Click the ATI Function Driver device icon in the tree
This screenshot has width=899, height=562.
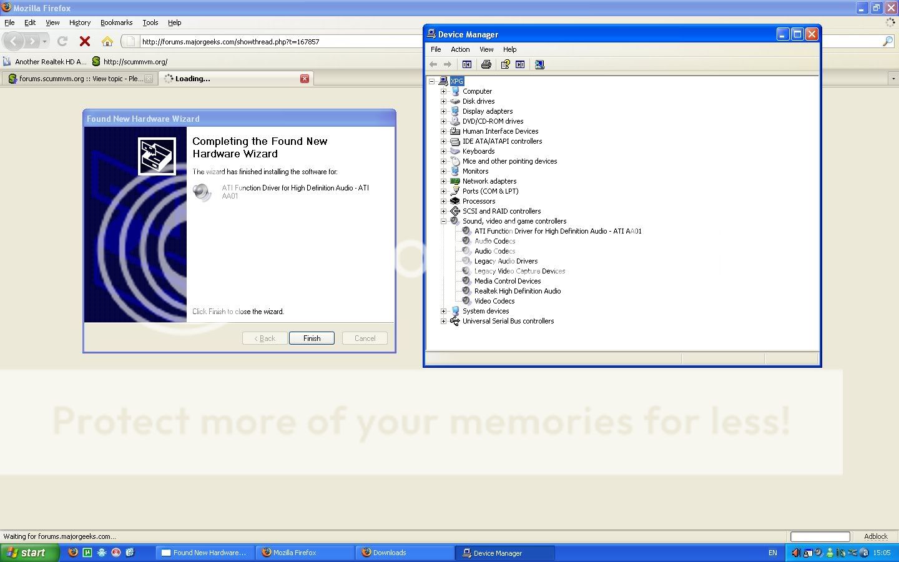[x=466, y=231]
